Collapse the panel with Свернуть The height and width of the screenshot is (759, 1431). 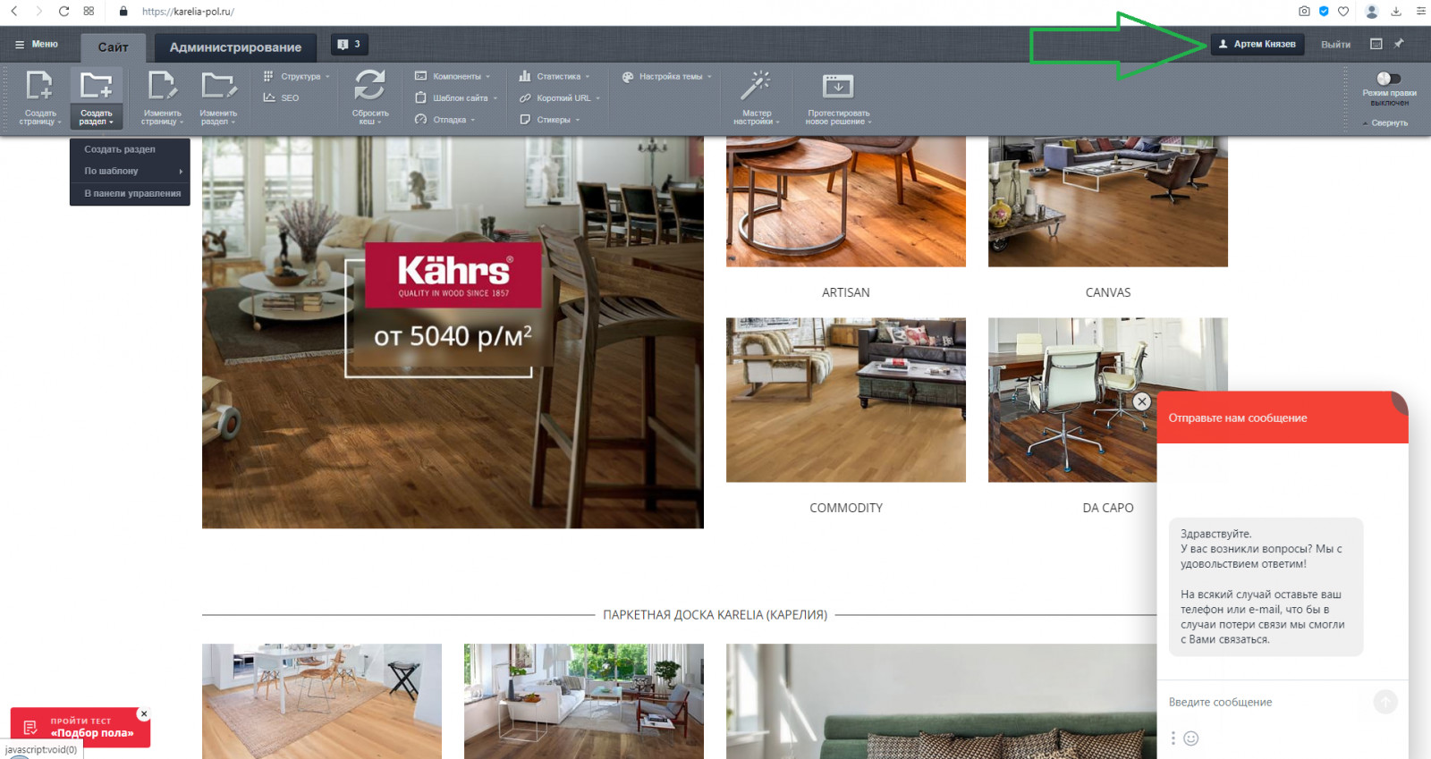pos(1385,123)
